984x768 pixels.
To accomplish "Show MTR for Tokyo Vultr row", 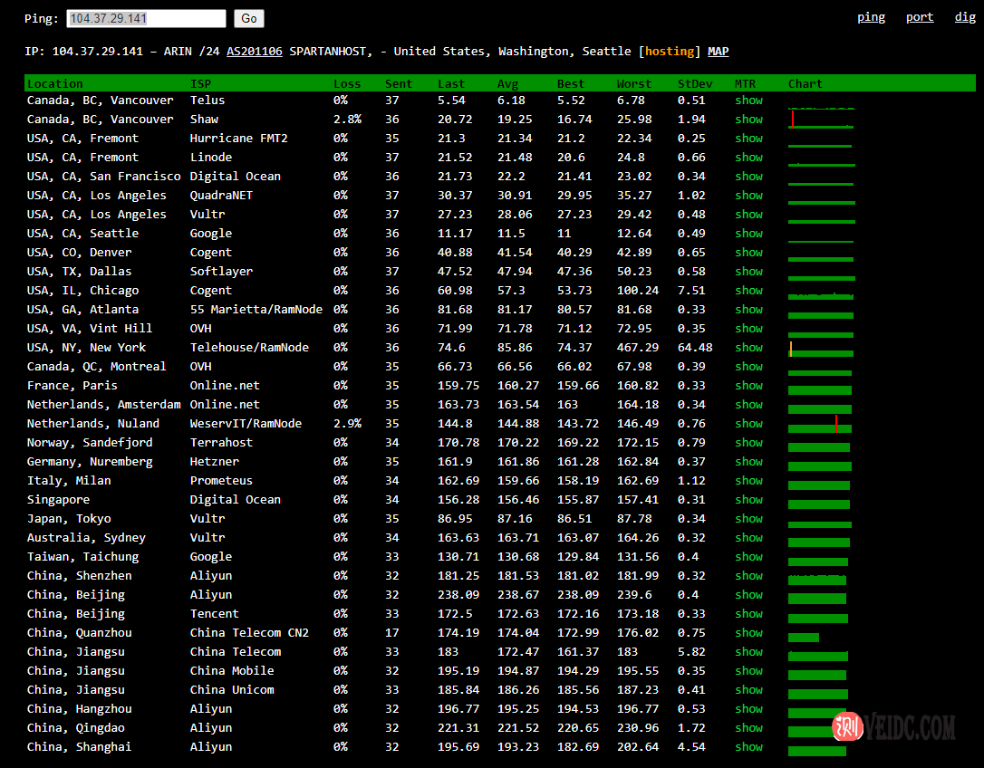I will 748,519.
